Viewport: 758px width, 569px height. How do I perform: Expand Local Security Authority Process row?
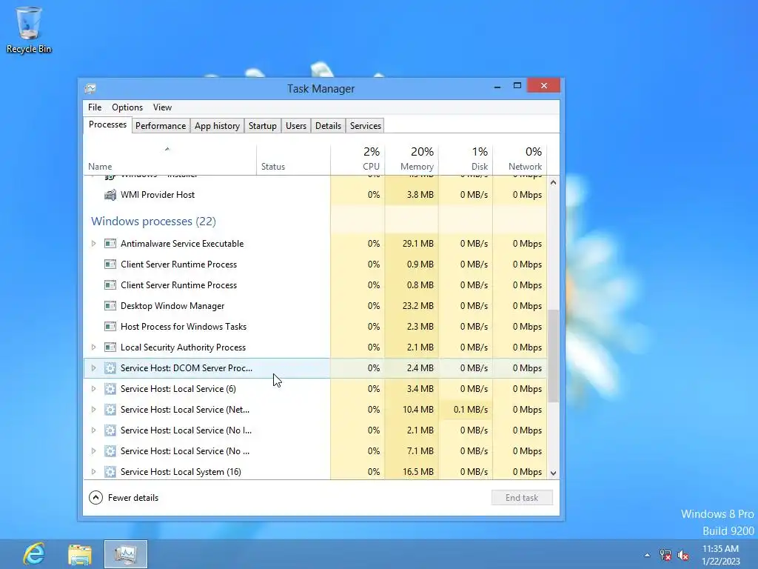94,347
